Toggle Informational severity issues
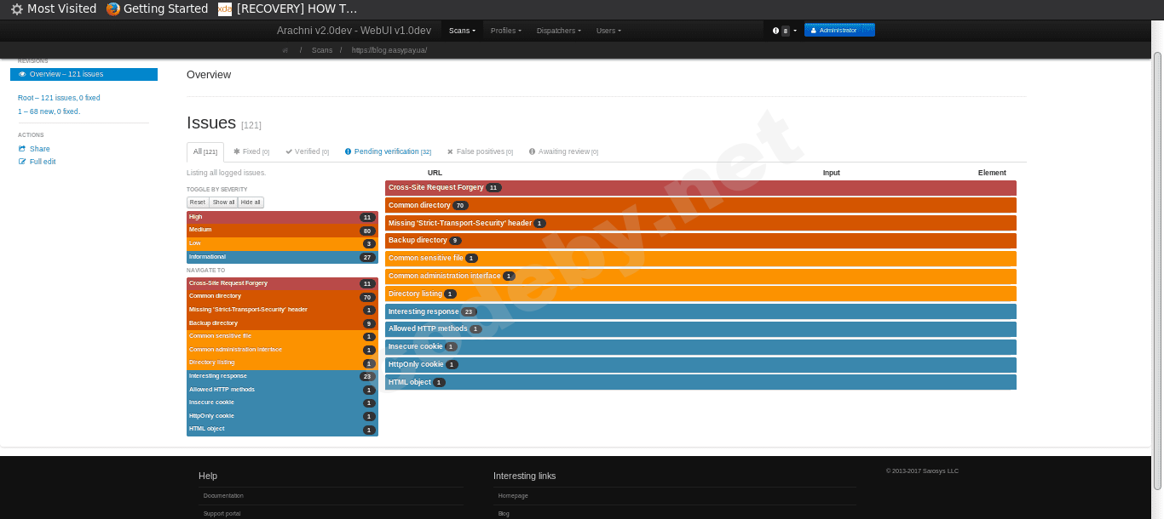The height and width of the screenshot is (519, 1164). coord(282,257)
